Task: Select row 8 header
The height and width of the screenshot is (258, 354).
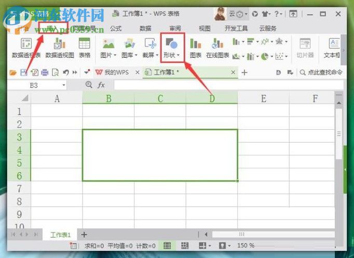Action: pyautogui.click(x=19, y=201)
